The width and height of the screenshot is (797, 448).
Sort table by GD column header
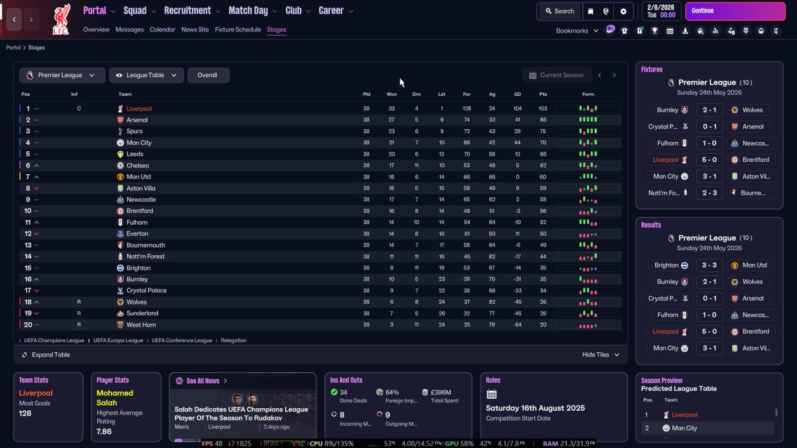pyautogui.click(x=517, y=95)
